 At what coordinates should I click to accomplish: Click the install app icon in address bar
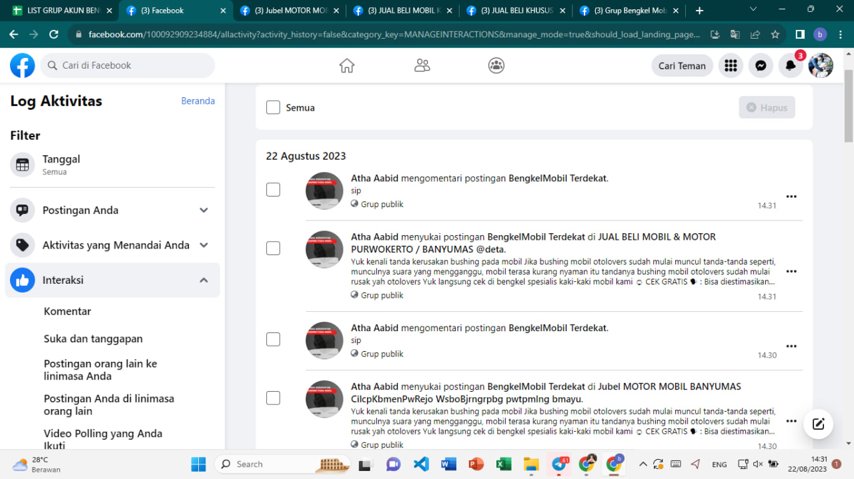pos(715,34)
